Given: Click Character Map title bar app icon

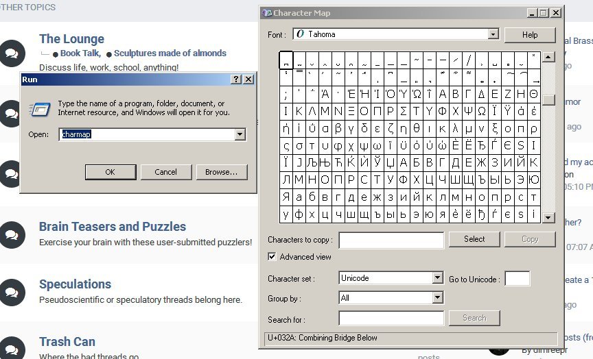Looking at the screenshot, I should pos(266,13).
